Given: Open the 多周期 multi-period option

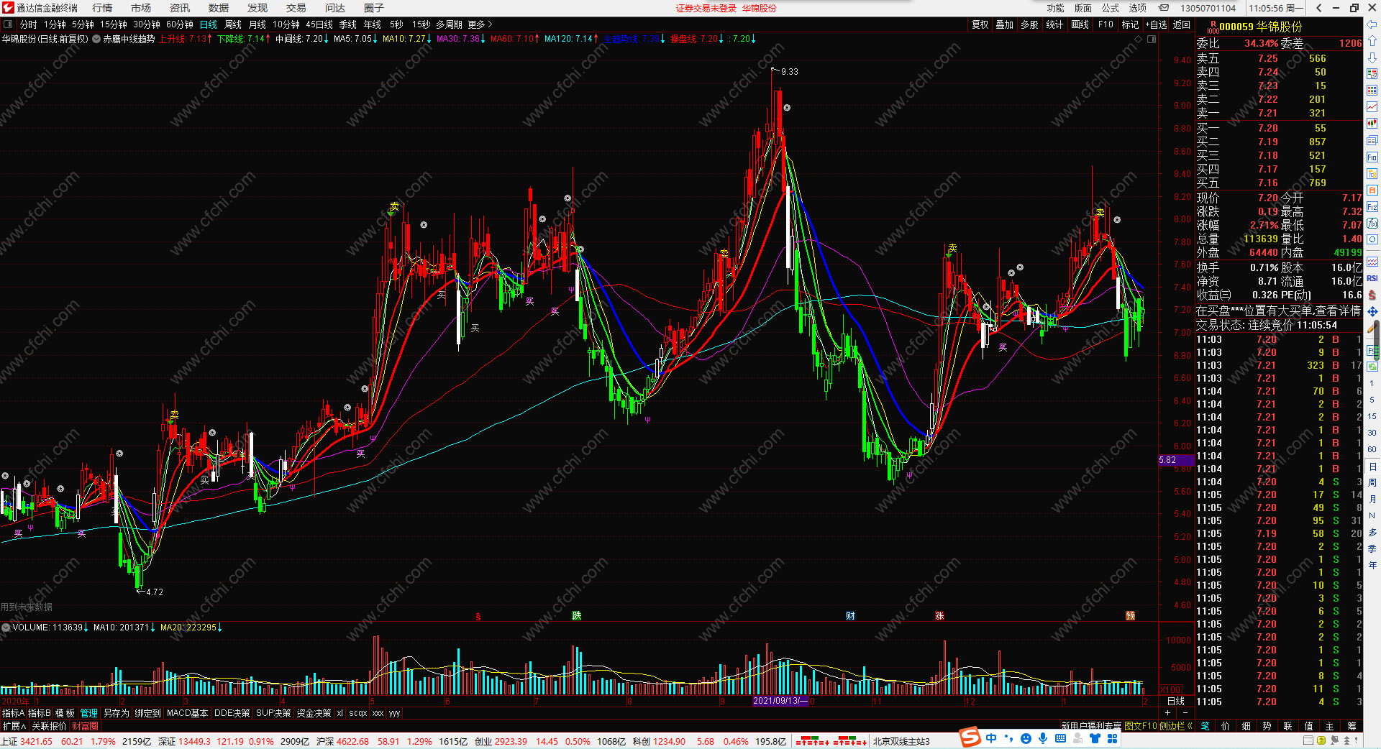Looking at the screenshot, I should click(449, 24).
